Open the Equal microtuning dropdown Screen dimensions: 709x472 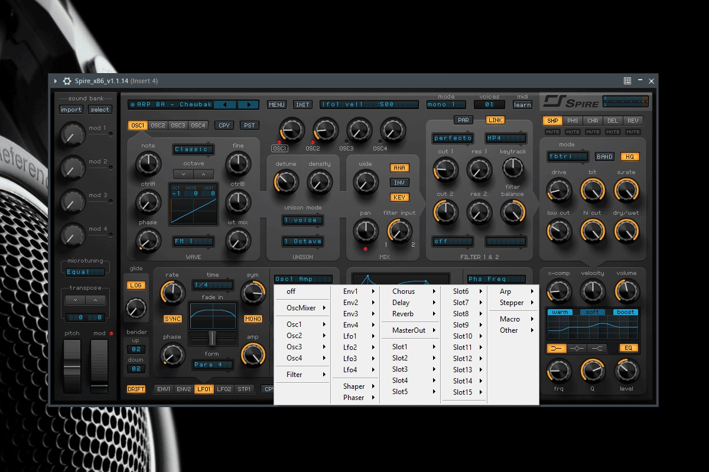(85, 273)
